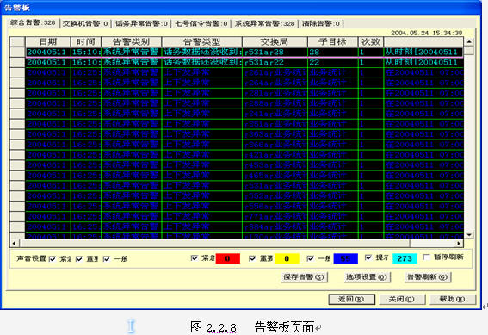The height and width of the screenshot is (335, 488).
Task: Select the alarm row for exchange r531ar22
Action: [244, 62]
